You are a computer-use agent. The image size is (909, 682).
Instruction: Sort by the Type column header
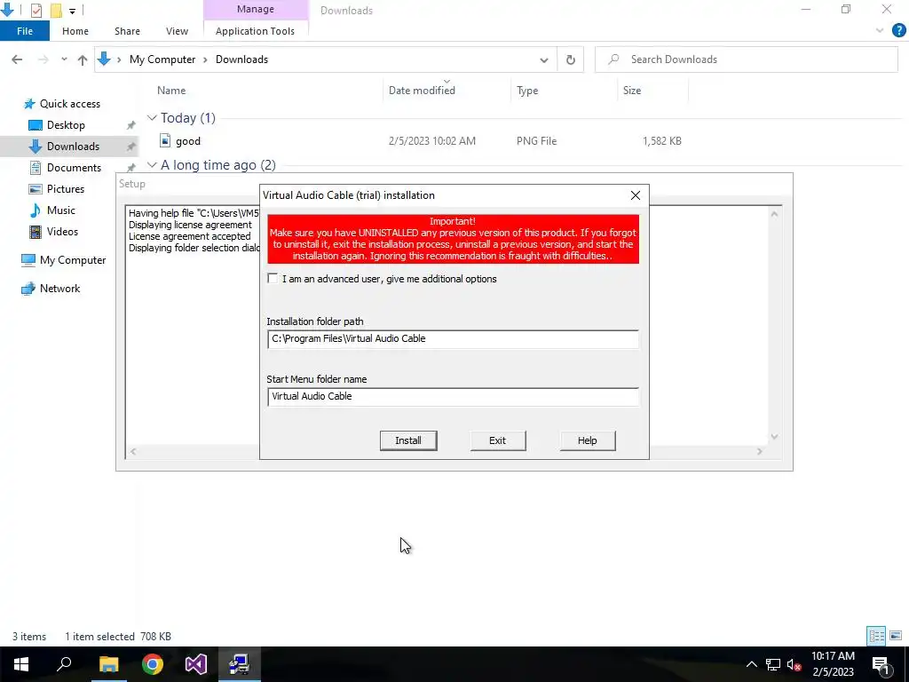[527, 91]
